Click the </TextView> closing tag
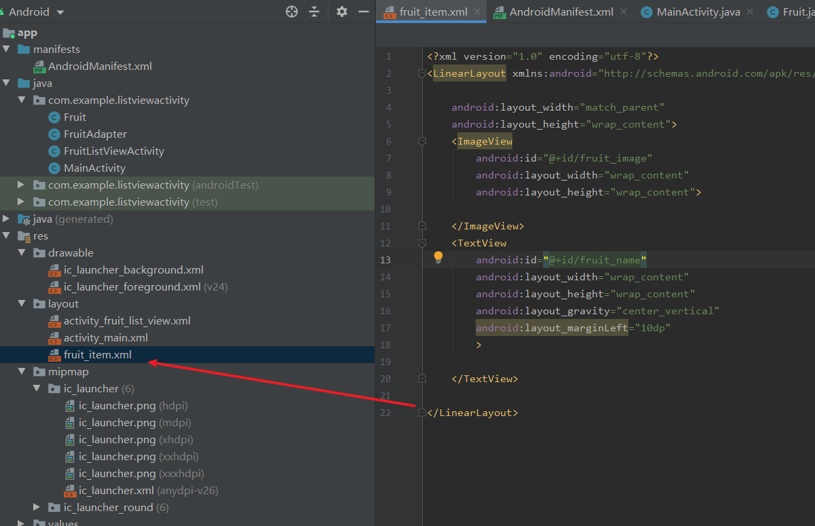 485,379
